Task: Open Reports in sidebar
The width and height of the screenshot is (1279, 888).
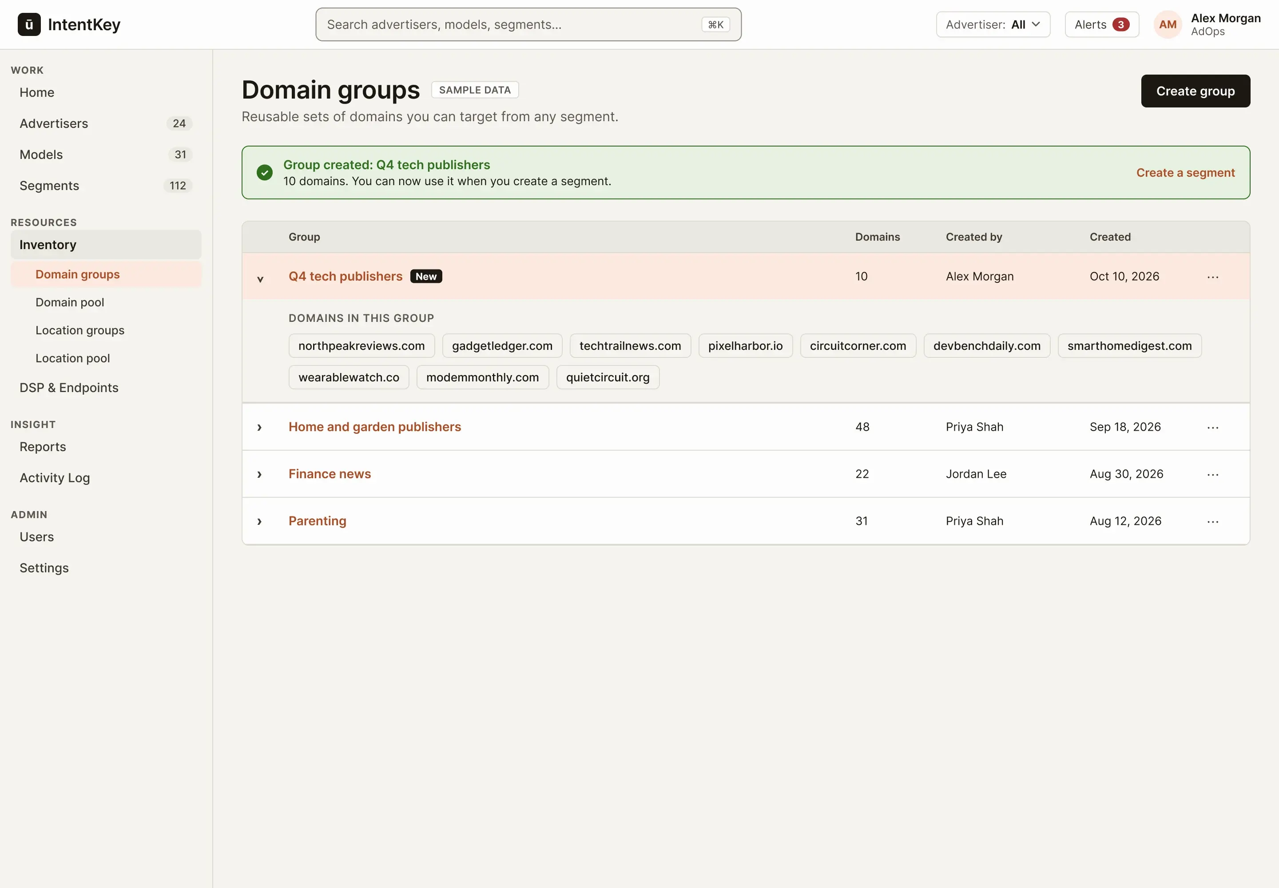Action: click(106, 447)
